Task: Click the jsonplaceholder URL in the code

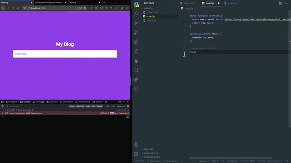Action: click(x=258, y=19)
